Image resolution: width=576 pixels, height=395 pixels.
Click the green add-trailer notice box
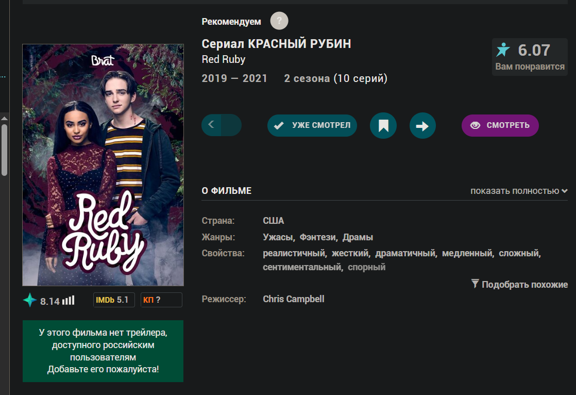(103, 351)
